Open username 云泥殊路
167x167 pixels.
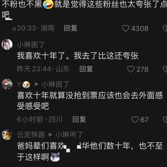tap(31, 135)
